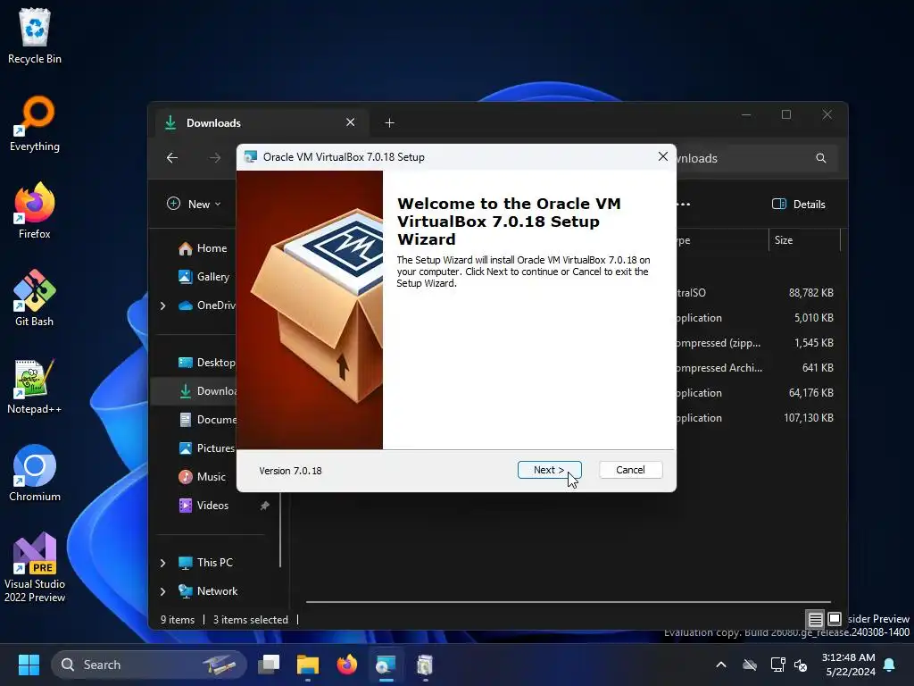This screenshot has width=914, height=686.
Task: Select the file sized 641 KB
Action: click(758, 368)
